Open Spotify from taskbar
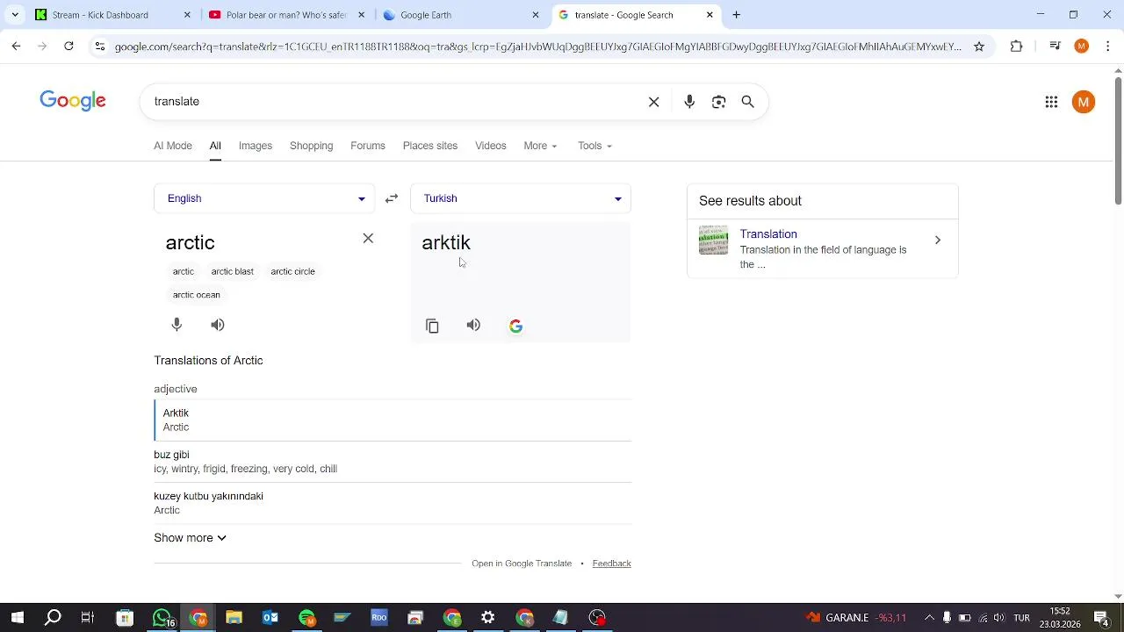 306,617
